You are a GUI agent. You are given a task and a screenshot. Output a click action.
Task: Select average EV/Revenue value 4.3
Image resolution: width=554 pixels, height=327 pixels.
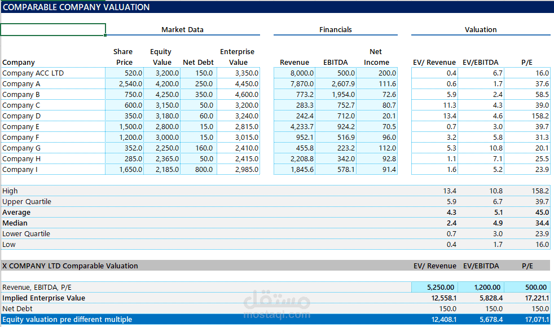point(451,213)
